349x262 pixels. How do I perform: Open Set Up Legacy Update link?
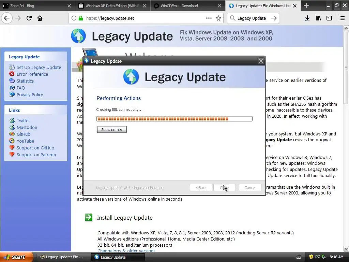(39, 67)
